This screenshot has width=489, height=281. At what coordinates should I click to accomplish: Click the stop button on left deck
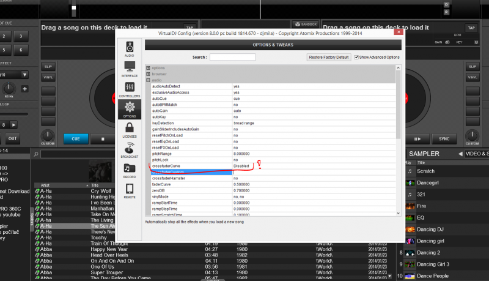(x=103, y=139)
